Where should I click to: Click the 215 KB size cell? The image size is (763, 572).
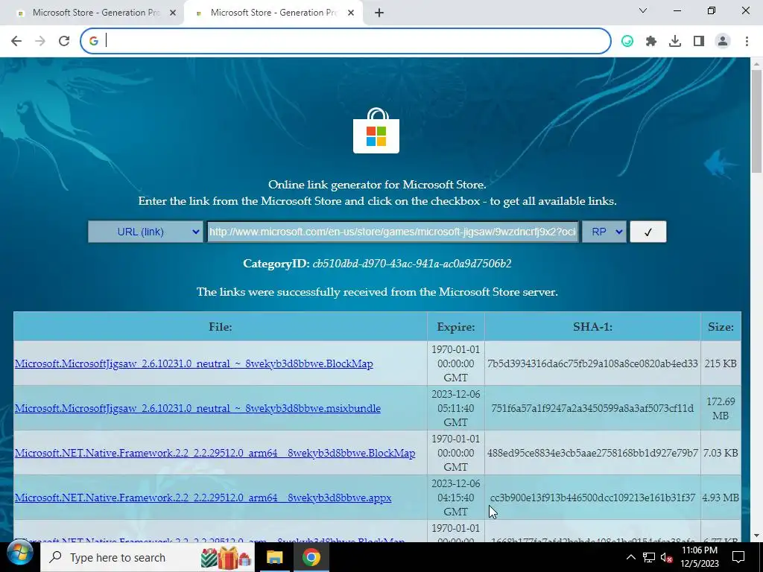click(x=721, y=363)
